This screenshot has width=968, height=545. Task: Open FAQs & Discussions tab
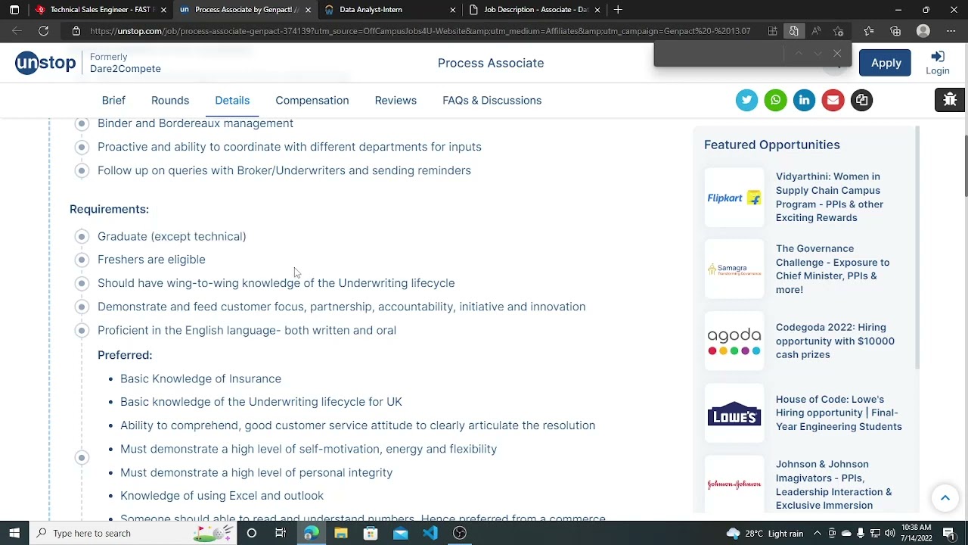tap(492, 100)
